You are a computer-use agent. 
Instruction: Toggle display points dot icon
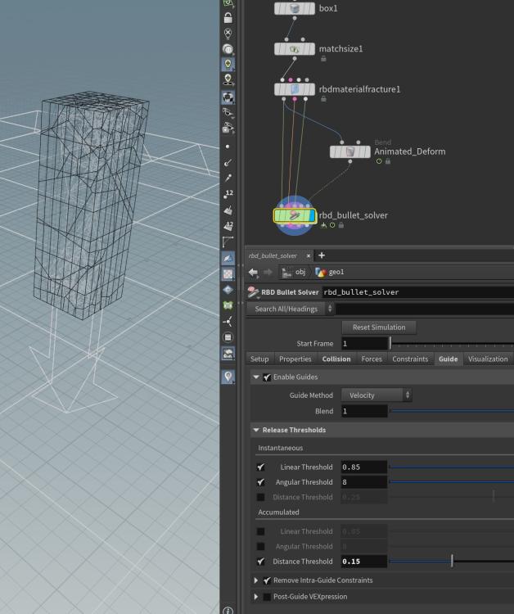(x=228, y=147)
